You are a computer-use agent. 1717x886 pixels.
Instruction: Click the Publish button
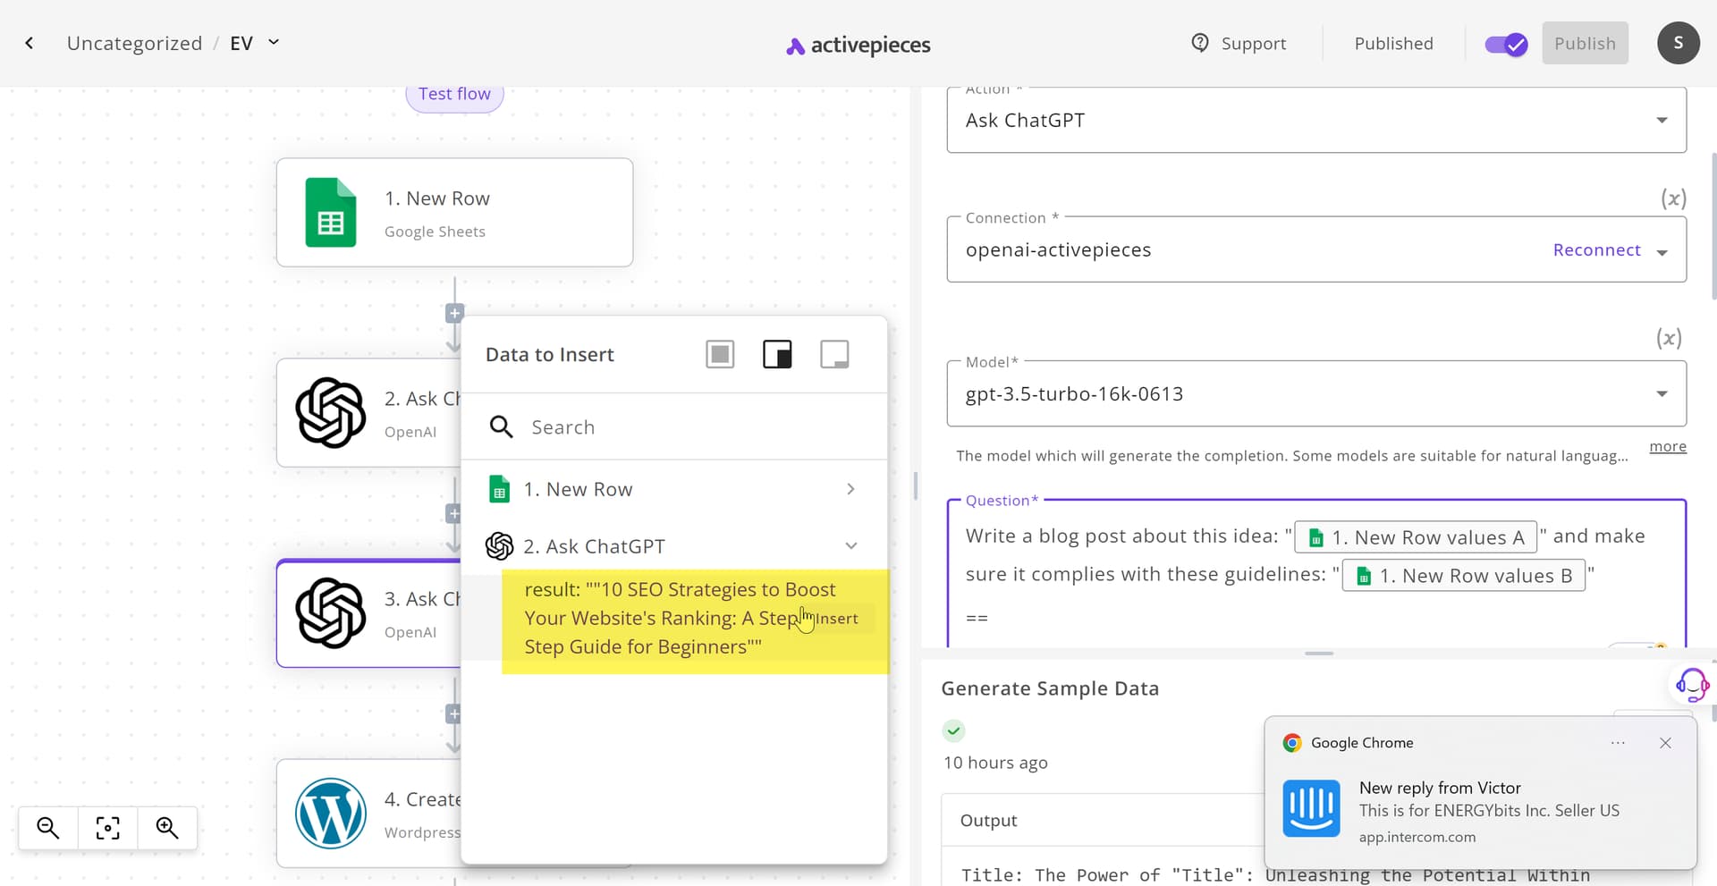pos(1585,43)
